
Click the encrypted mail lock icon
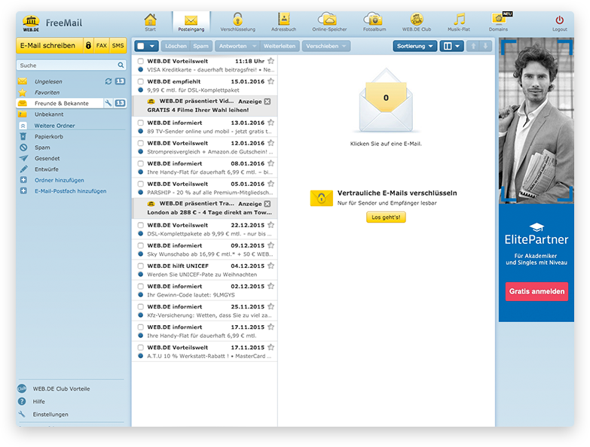click(88, 45)
